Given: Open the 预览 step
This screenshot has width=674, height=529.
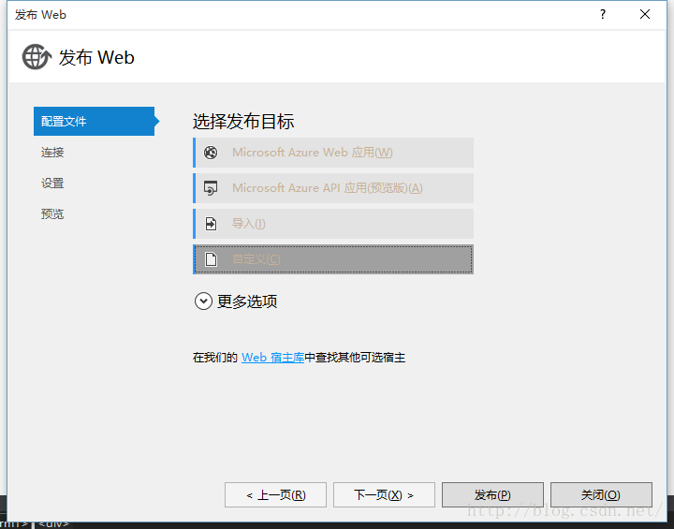Looking at the screenshot, I should pos(52,214).
